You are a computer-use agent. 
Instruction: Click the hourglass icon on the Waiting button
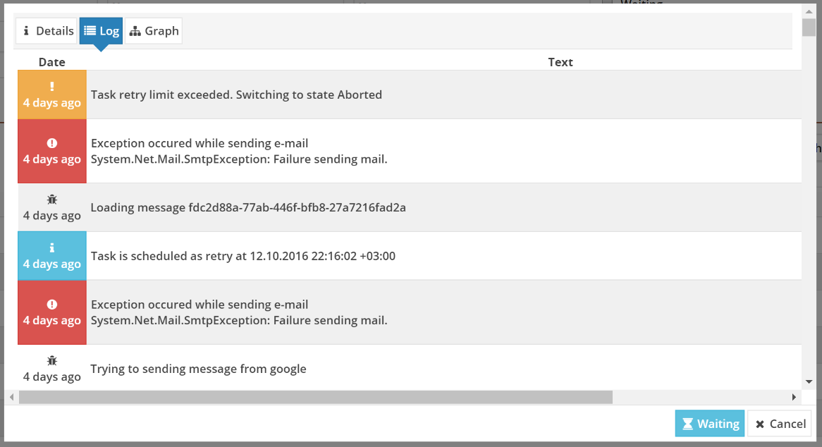(x=688, y=424)
